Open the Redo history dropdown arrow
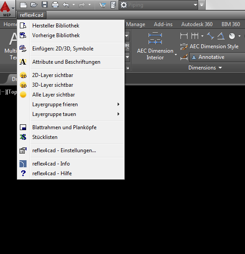 click(89, 5)
